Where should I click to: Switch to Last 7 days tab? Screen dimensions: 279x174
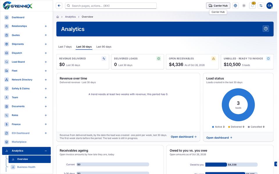tap(65, 47)
